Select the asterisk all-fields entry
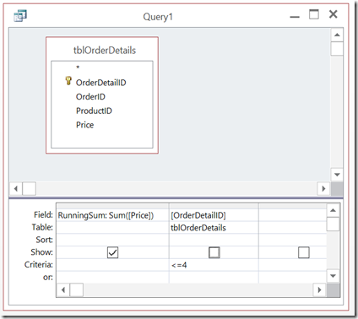 [78, 68]
